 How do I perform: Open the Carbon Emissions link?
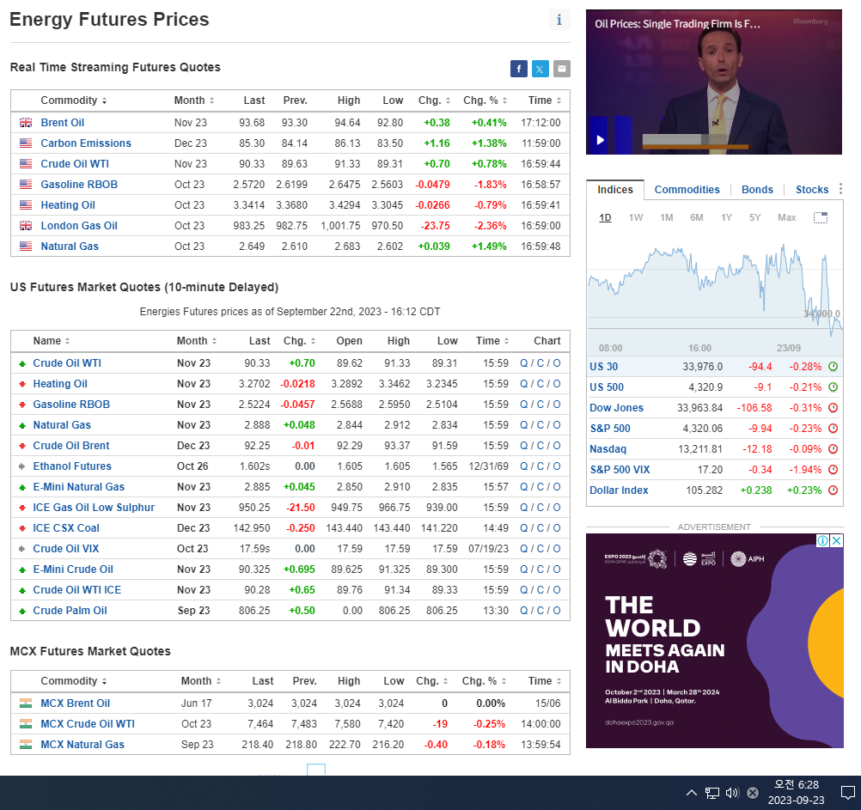pos(86,143)
